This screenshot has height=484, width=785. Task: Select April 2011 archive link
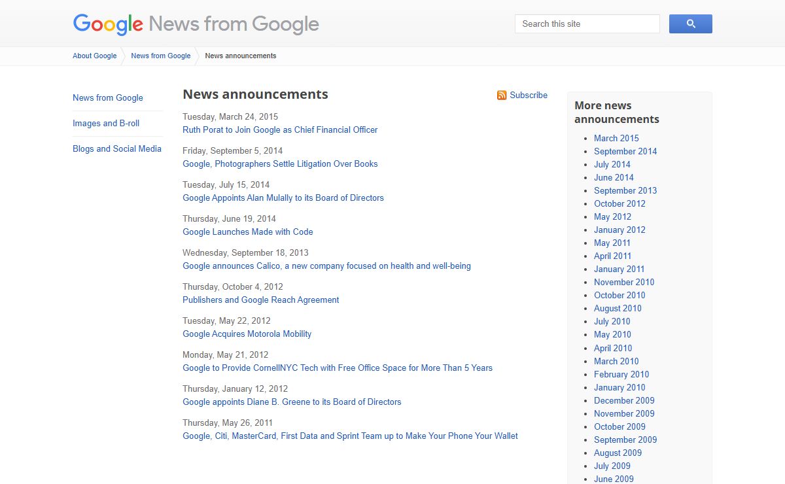613,256
